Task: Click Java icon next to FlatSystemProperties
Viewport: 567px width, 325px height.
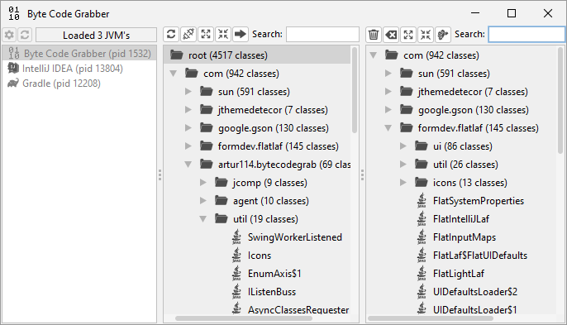Action: pyautogui.click(x=422, y=200)
